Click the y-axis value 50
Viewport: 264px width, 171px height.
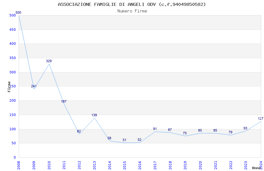pos(14,143)
